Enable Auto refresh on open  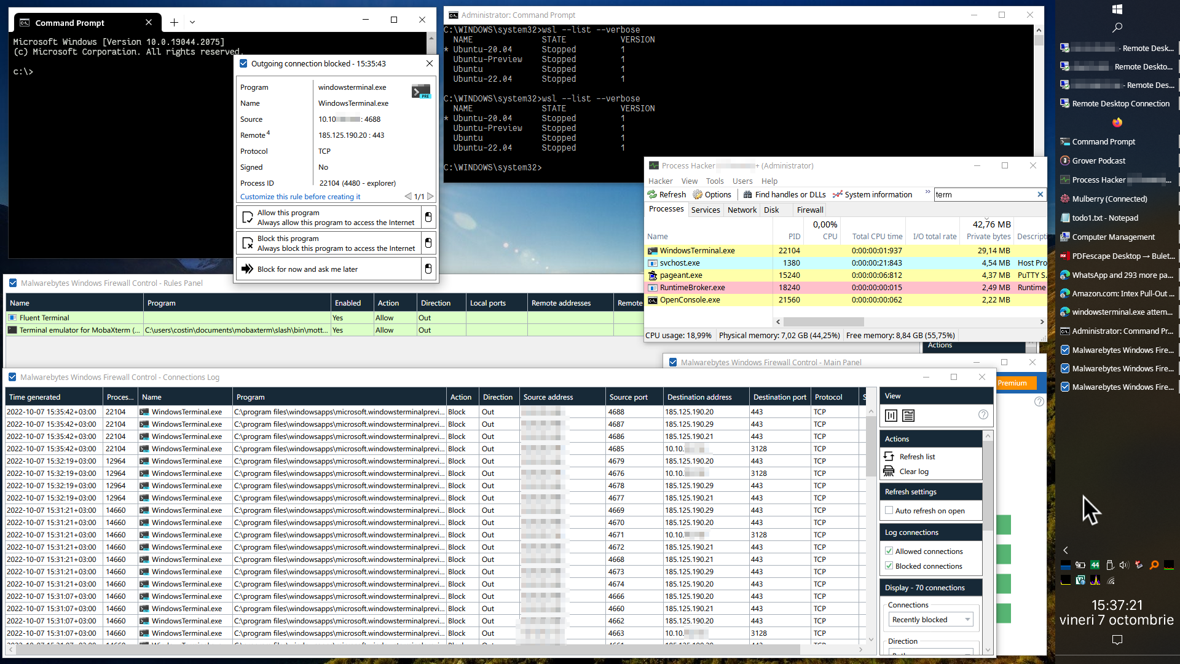click(889, 510)
